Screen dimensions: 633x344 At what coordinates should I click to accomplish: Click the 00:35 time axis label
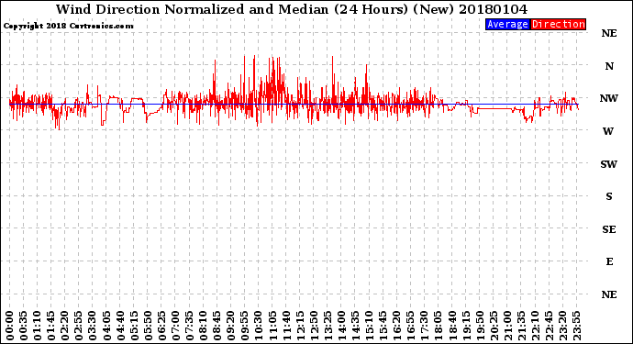[24, 326]
